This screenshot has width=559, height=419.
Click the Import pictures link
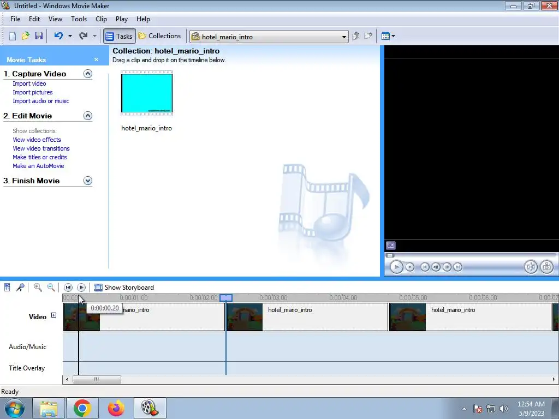pyautogui.click(x=33, y=92)
